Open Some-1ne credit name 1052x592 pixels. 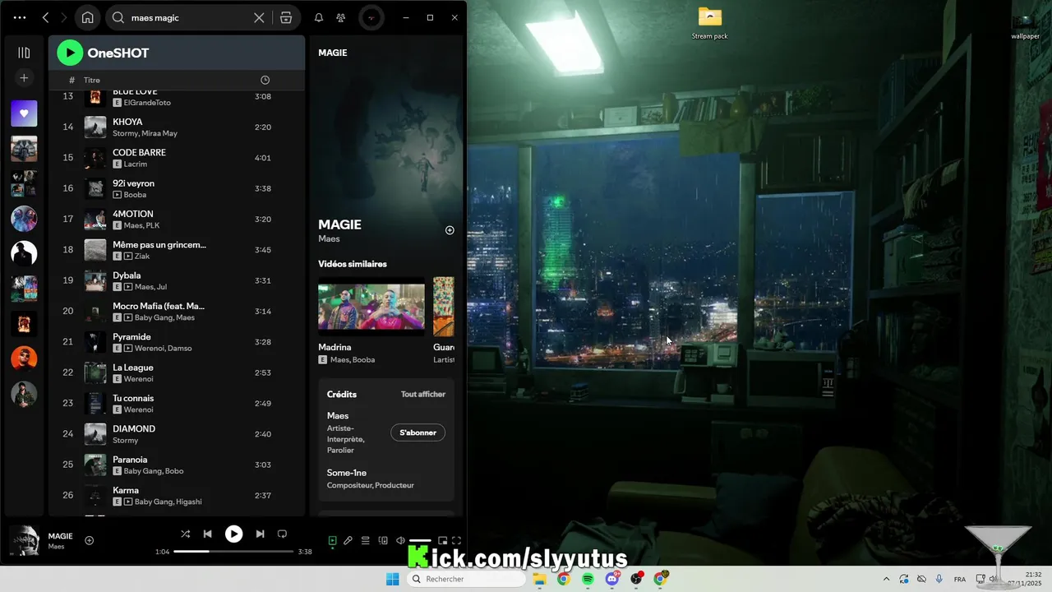[347, 473]
